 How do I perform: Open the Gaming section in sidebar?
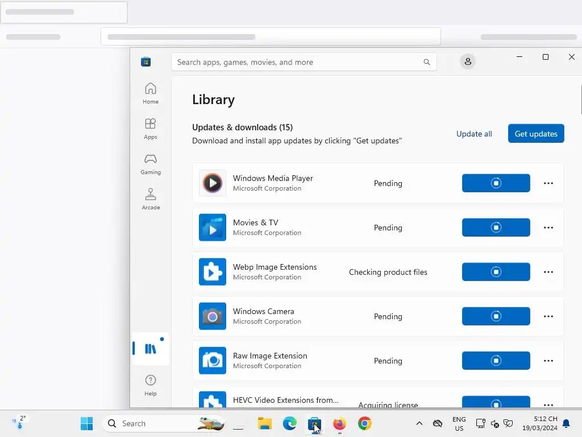point(150,164)
